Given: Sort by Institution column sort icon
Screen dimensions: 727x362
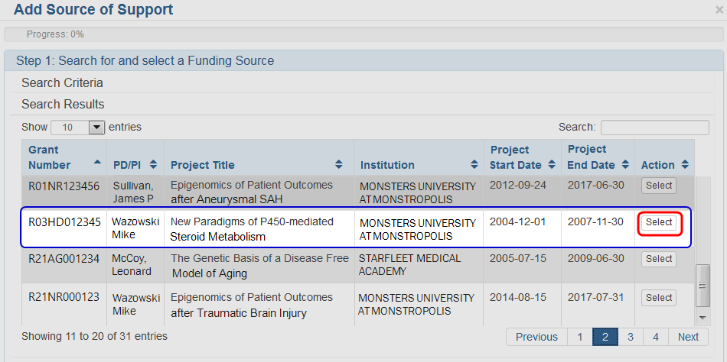Looking at the screenshot, I should pyautogui.click(x=473, y=165).
